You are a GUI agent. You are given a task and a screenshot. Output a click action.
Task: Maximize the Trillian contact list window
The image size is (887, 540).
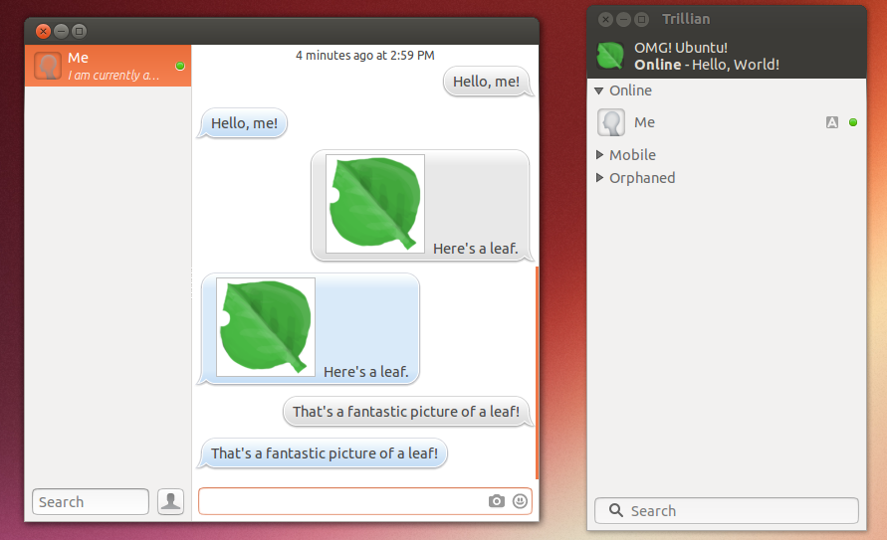point(641,19)
